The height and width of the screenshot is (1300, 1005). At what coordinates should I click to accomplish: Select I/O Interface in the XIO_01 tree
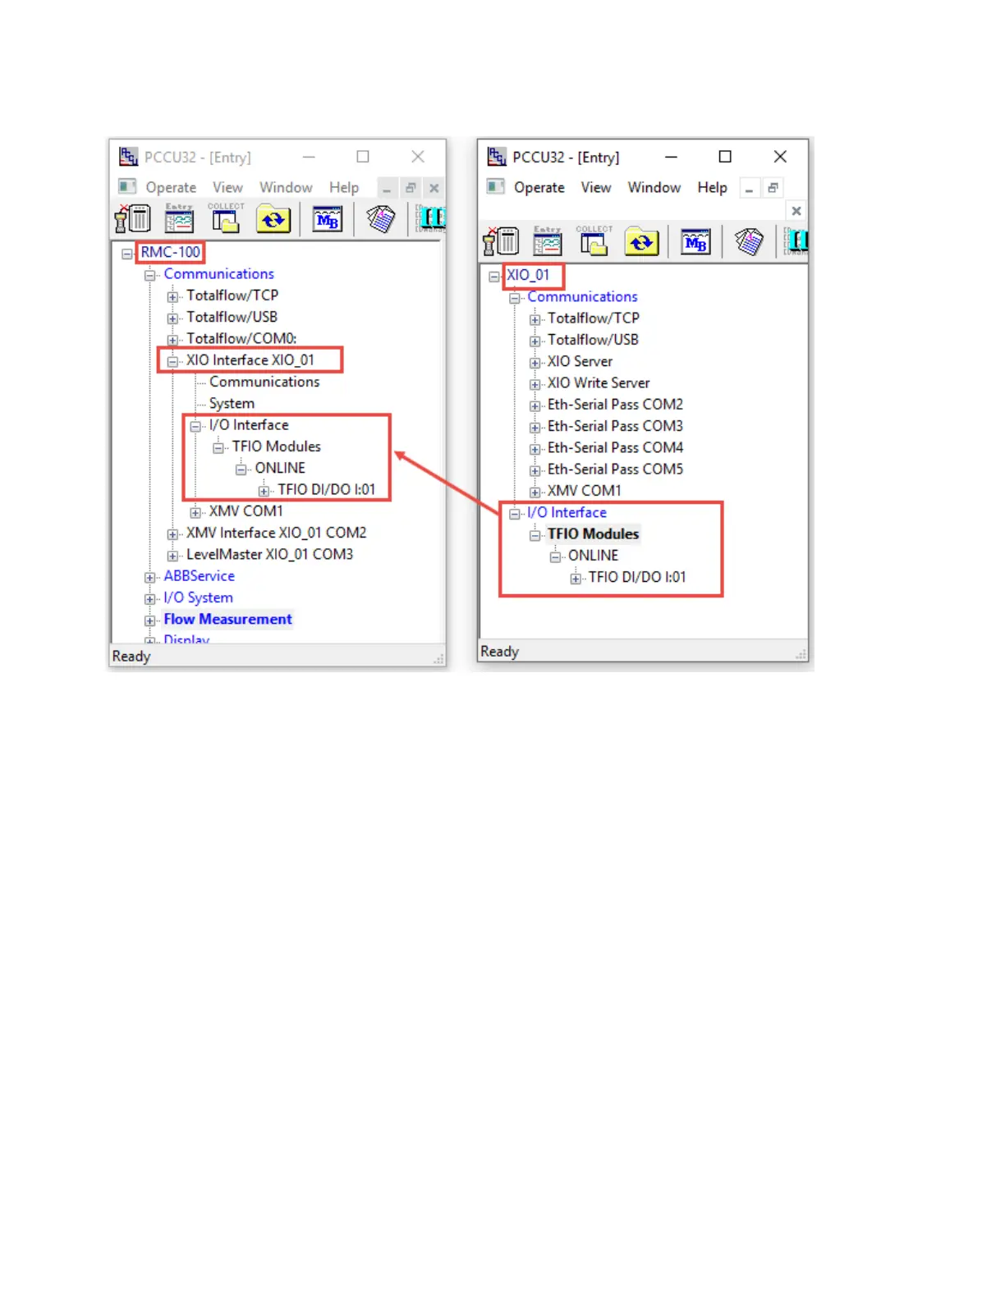(x=567, y=512)
